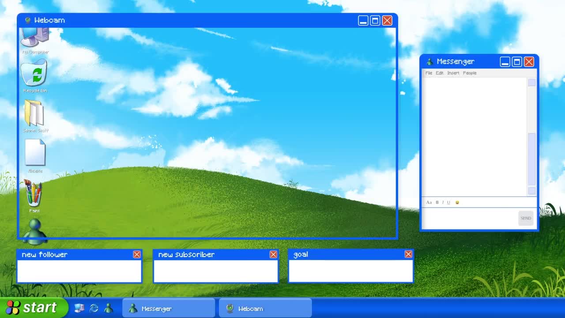Close the new follower panel

[137, 254]
